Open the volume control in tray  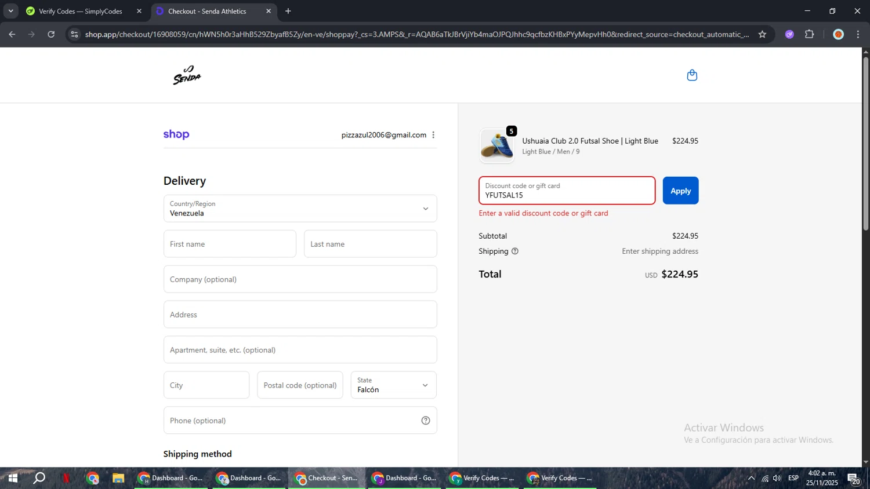point(777,478)
